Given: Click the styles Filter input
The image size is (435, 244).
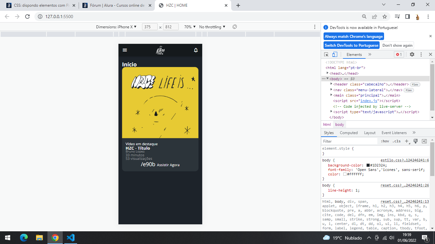Looking at the screenshot, I should [x=350, y=141].
